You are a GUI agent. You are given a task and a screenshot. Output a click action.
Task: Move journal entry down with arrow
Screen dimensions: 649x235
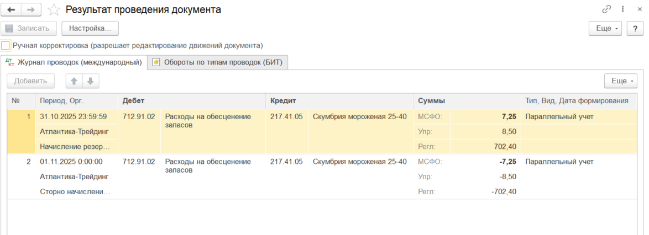90,81
